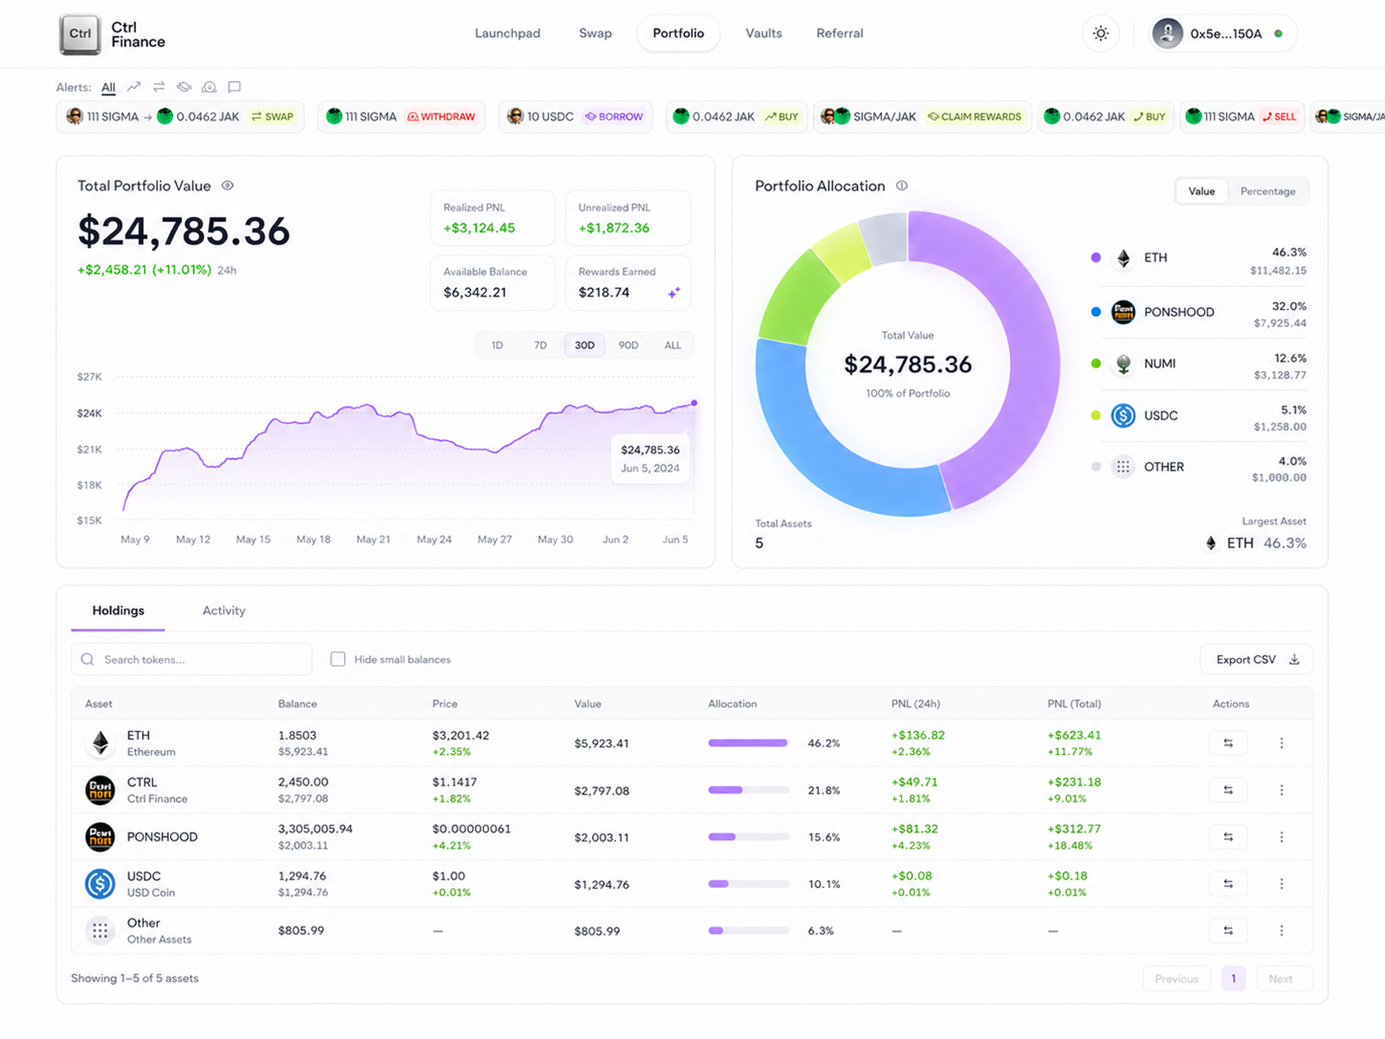Screen dimensions: 1385x1039
Task: Open more options for USDC row
Action: (1281, 884)
